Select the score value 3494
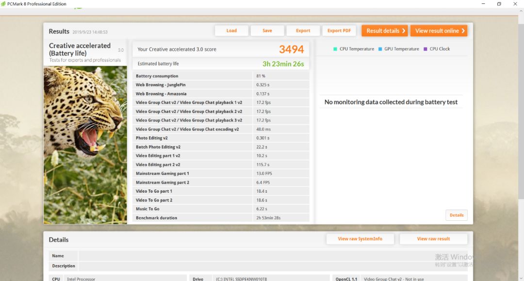 tap(292, 50)
